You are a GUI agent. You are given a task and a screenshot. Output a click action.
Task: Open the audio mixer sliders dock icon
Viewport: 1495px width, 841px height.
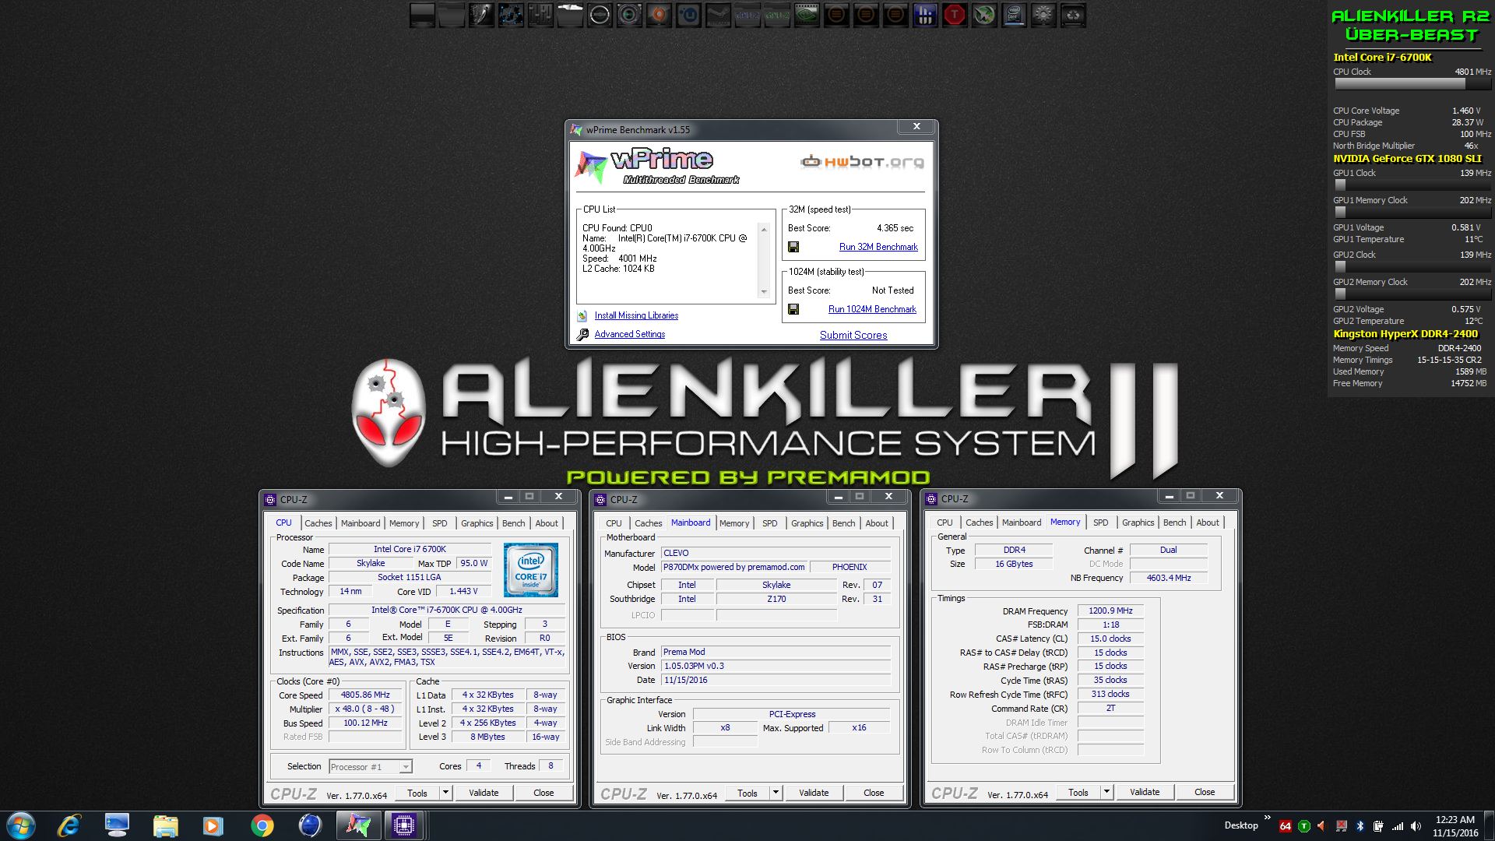pos(540,15)
